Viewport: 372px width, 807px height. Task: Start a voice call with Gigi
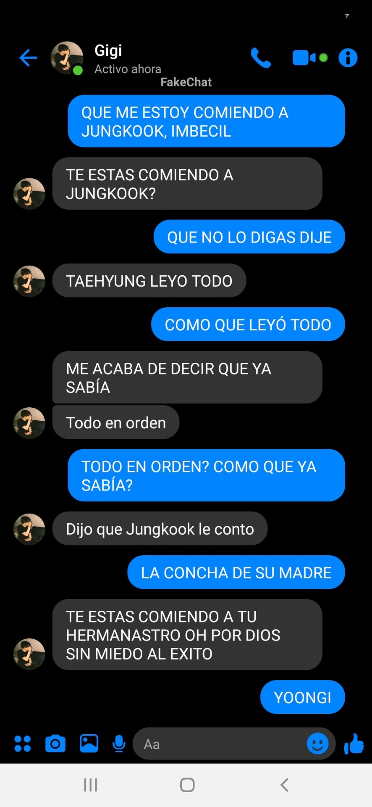point(261,58)
